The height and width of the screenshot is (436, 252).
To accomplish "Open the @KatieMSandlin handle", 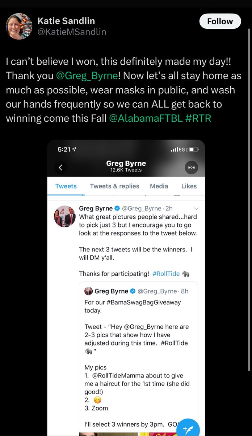I will point(72,32).
